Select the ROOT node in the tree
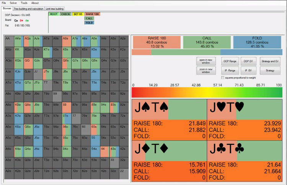This screenshot has width=287, height=185. tap(54, 14)
